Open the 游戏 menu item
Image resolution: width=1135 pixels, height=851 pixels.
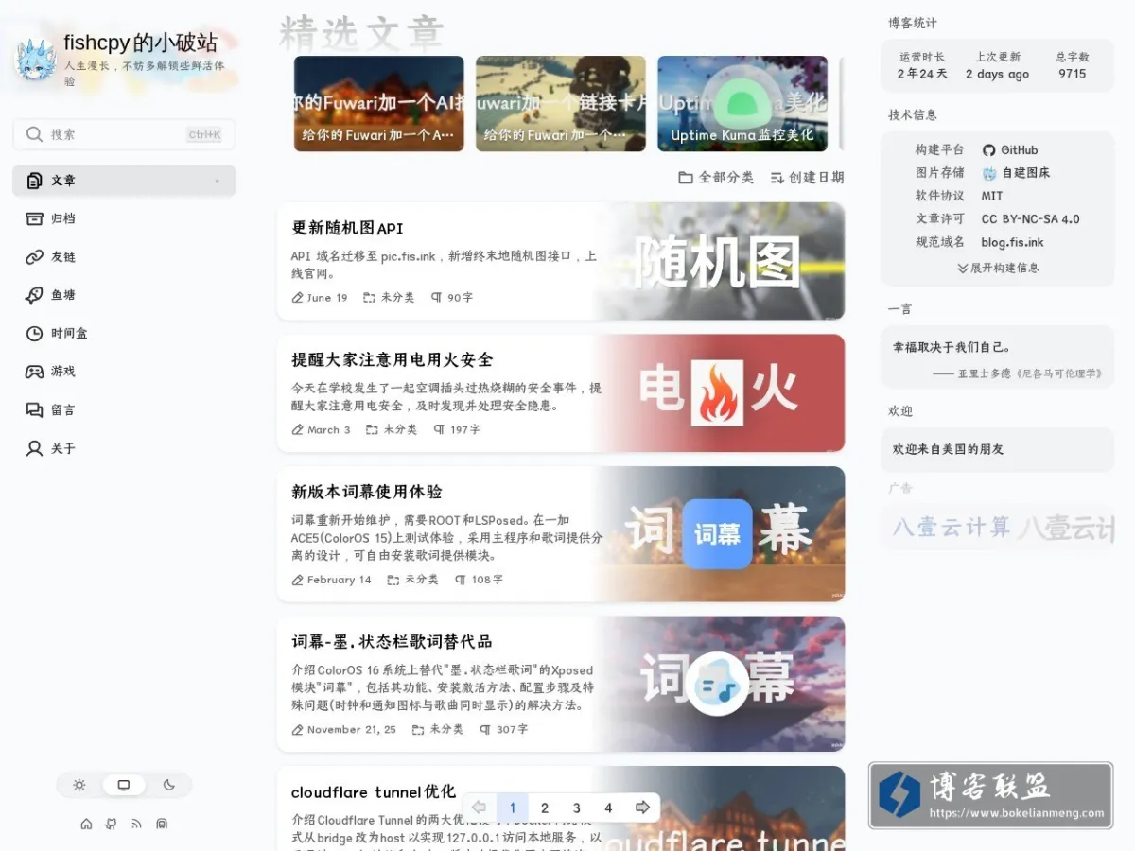pos(124,372)
